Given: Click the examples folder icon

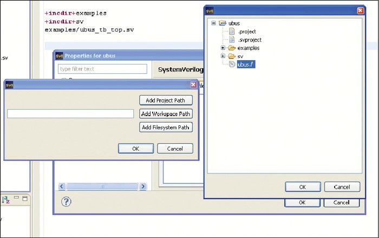Looking at the screenshot, I should point(232,48).
